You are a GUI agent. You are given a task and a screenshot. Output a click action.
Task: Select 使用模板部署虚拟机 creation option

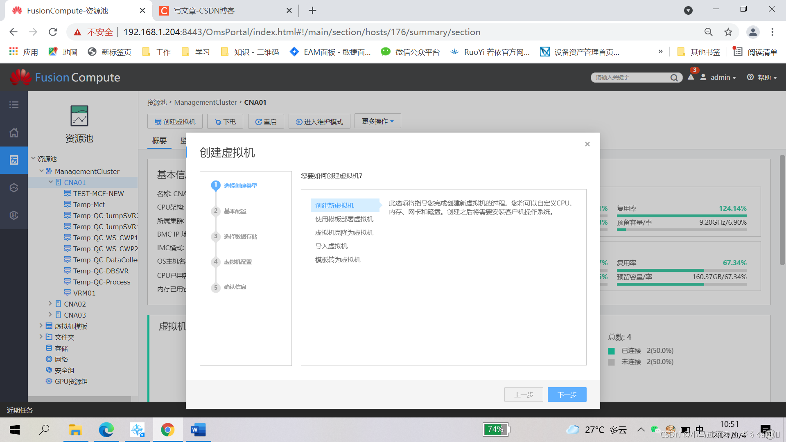pos(344,219)
